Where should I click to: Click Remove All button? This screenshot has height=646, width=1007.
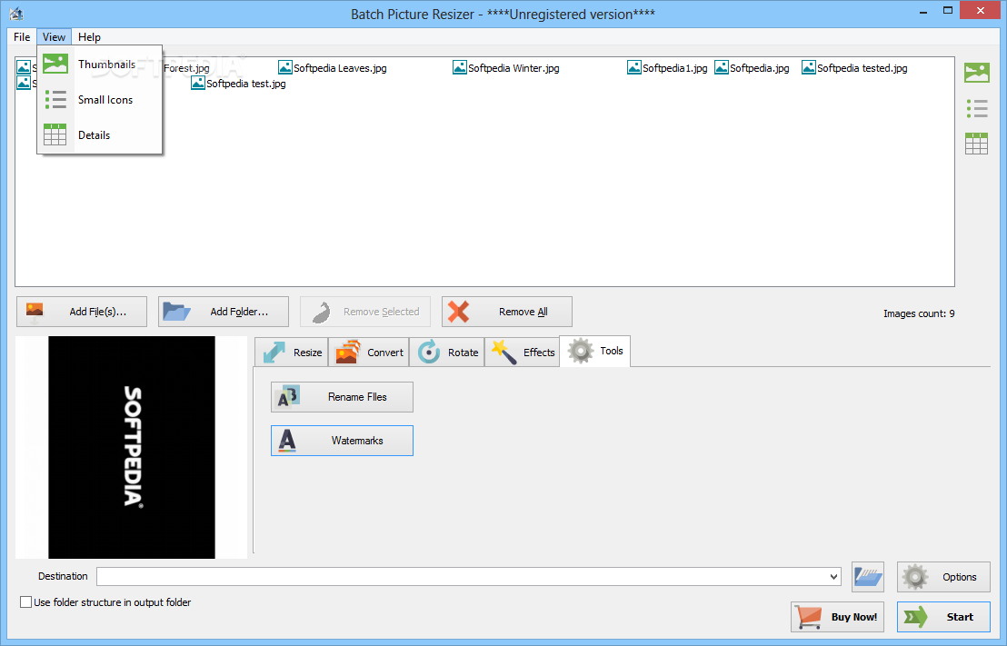pos(507,312)
